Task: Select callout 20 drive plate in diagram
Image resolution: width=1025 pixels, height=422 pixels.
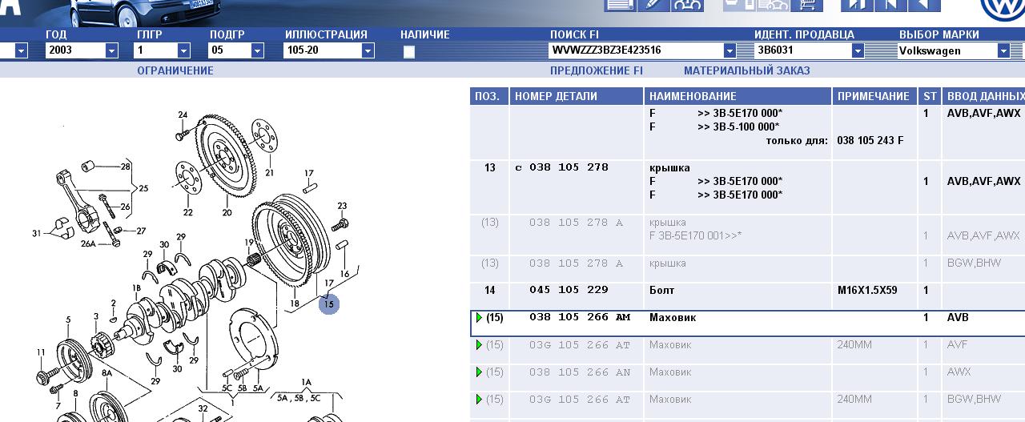Action: [x=227, y=212]
